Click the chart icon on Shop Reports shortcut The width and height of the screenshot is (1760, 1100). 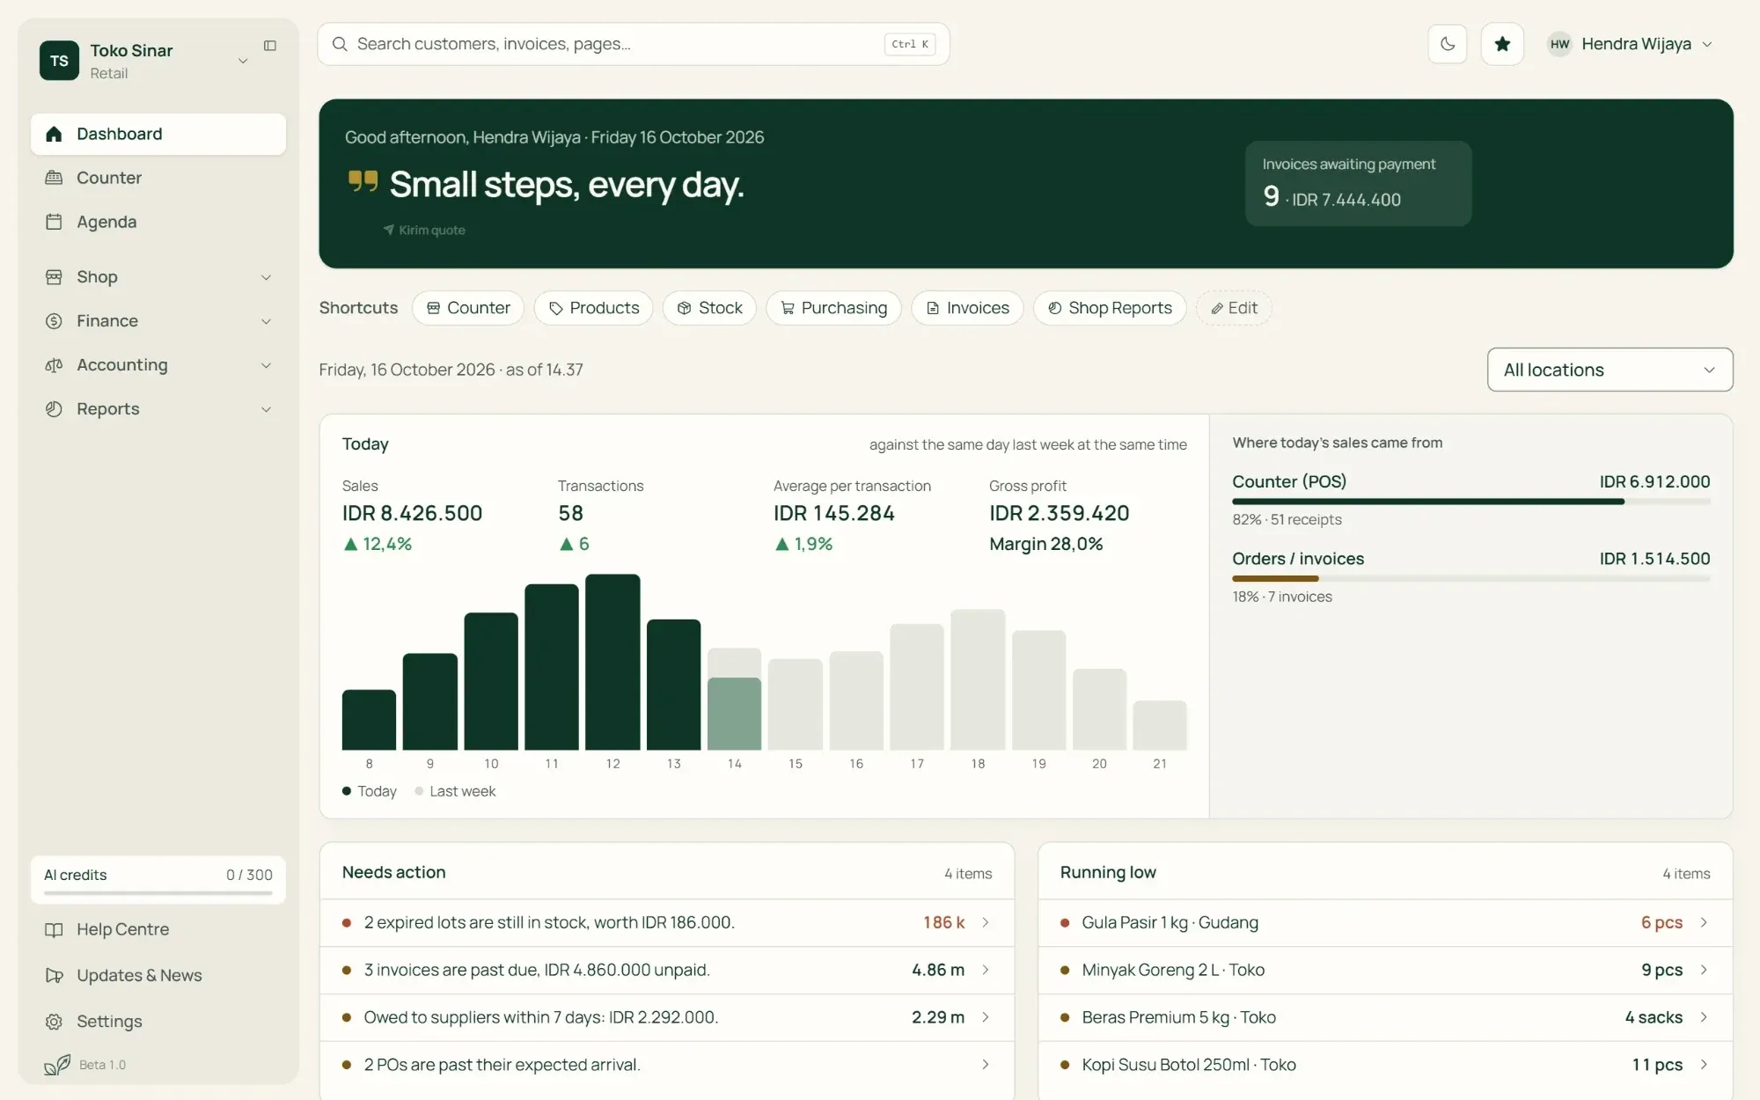[x=1054, y=308]
